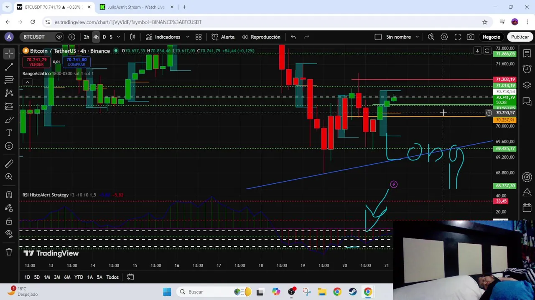
Task: Select the zoom in tool
Action: click(x=9, y=177)
